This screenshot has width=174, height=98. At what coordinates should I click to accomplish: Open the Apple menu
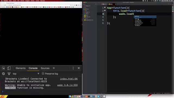click(2, 1)
